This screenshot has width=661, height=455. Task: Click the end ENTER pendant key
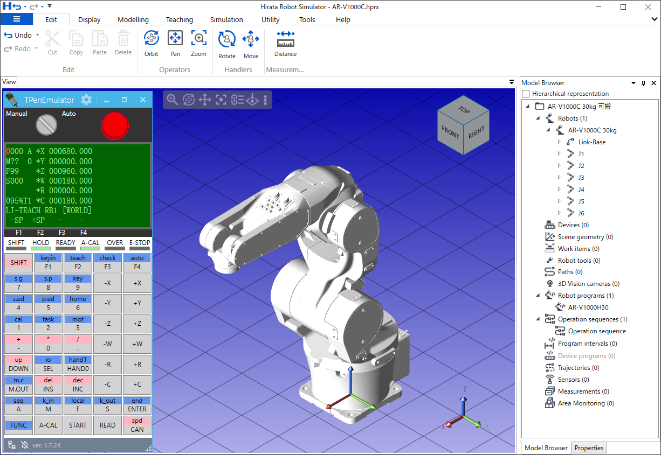137,405
